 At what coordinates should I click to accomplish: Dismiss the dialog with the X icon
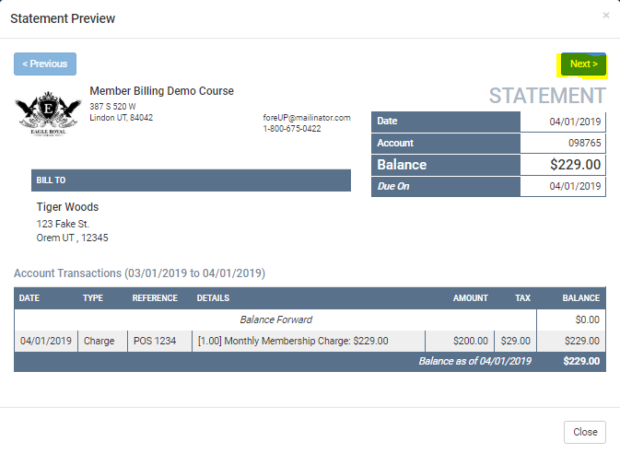click(x=605, y=16)
